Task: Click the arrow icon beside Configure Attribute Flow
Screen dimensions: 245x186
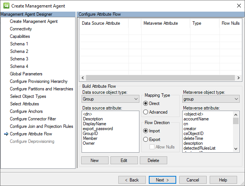Action: pos(6,134)
